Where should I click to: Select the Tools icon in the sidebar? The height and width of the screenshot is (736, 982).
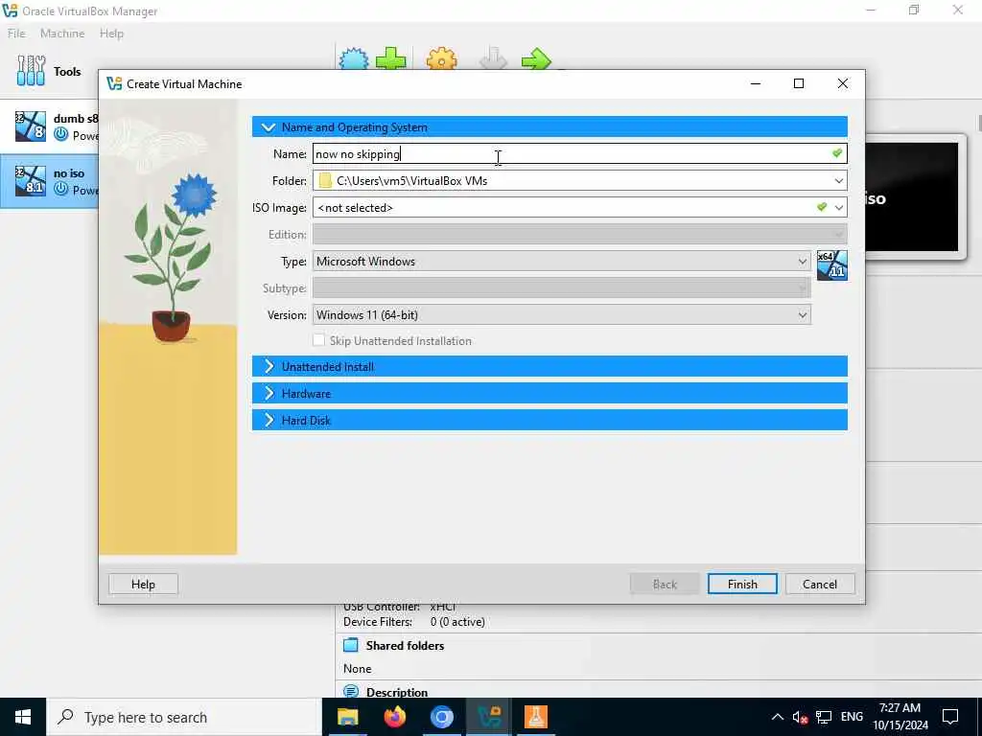(31, 71)
